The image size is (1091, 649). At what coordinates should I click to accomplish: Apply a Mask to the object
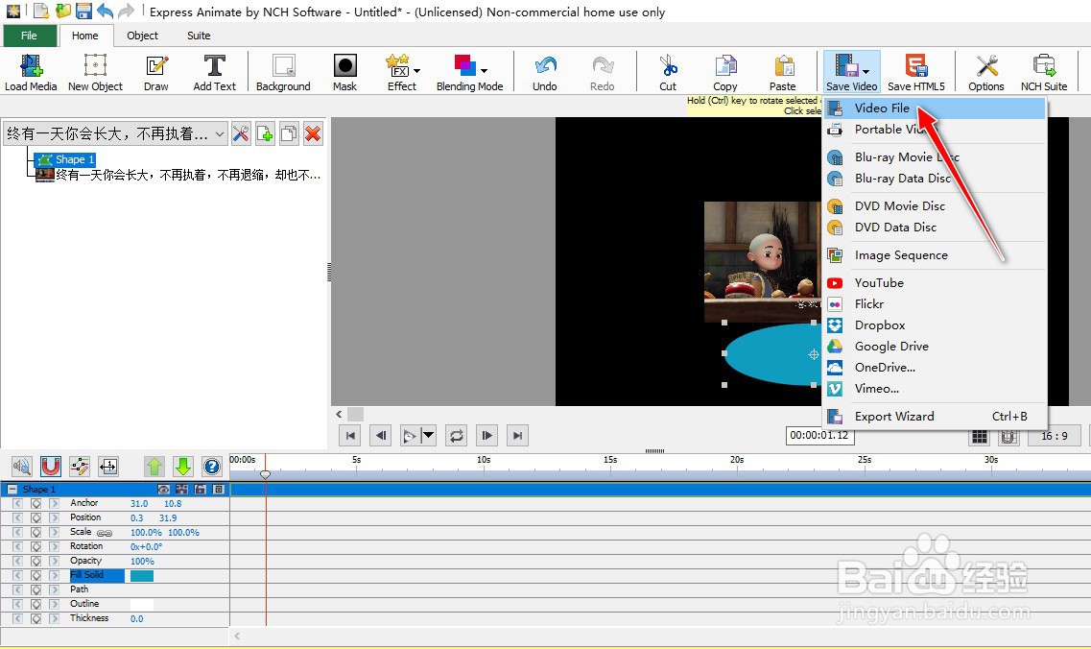point(344,72)
